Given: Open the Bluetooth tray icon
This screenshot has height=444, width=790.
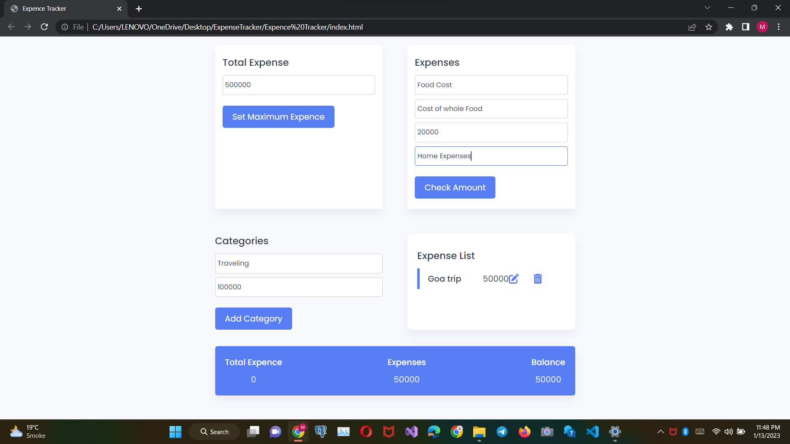Looking at the screenshot, I should (x=685, y=432).
